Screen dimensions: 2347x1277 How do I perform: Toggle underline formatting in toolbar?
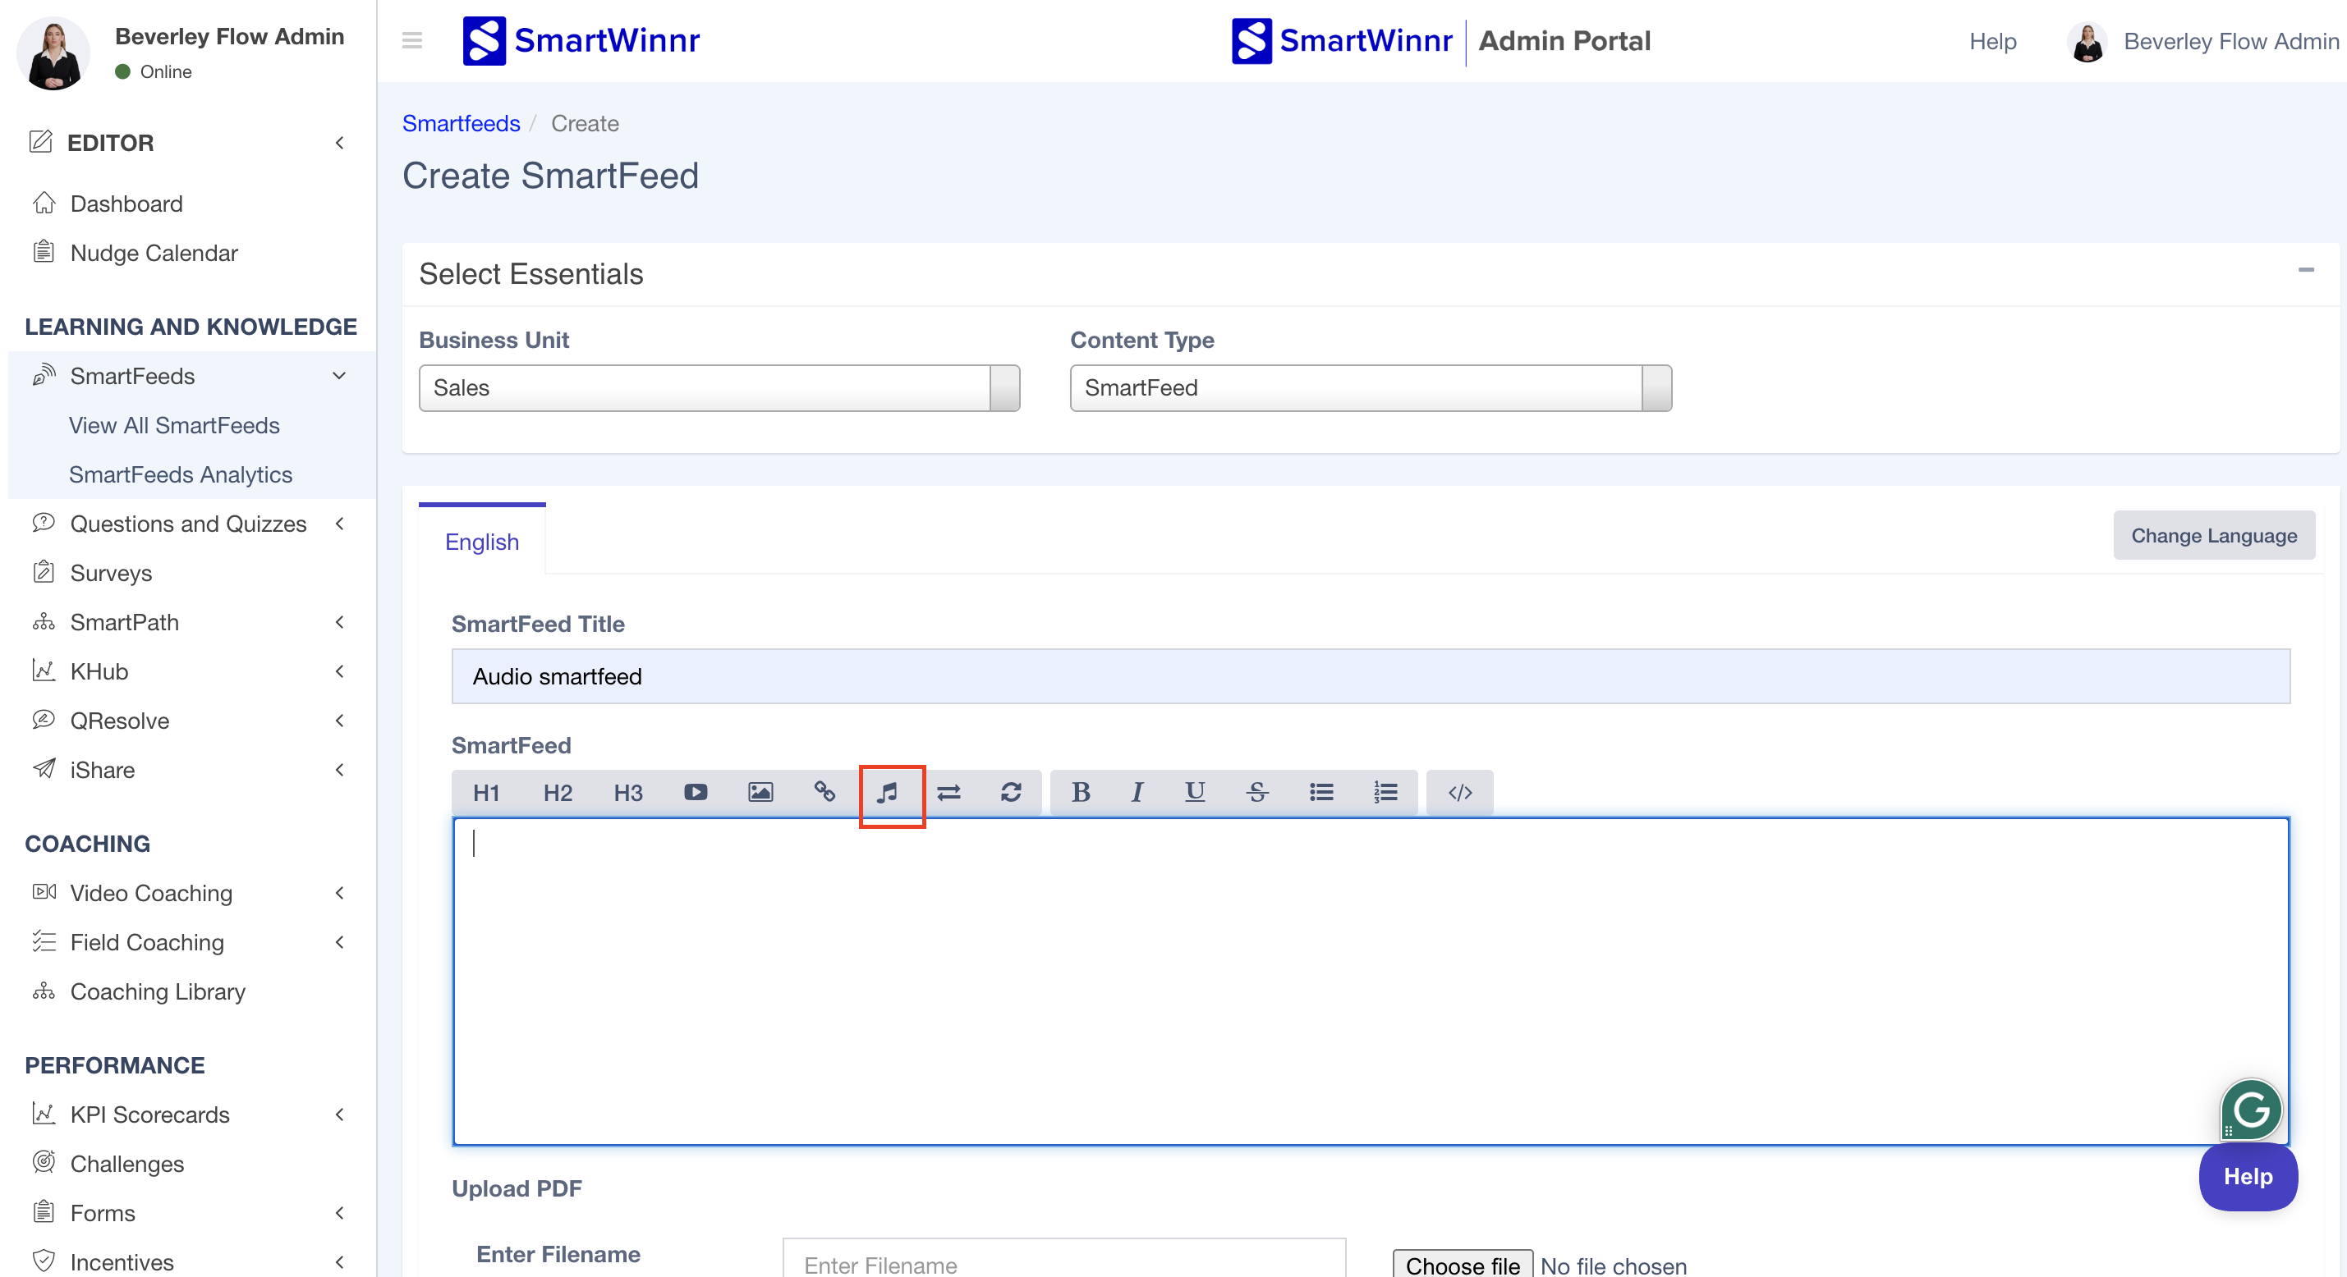[1195, 793]
